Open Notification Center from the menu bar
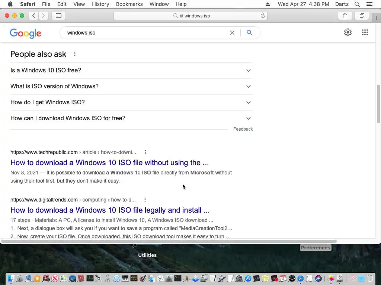 [x=369, y=4]
